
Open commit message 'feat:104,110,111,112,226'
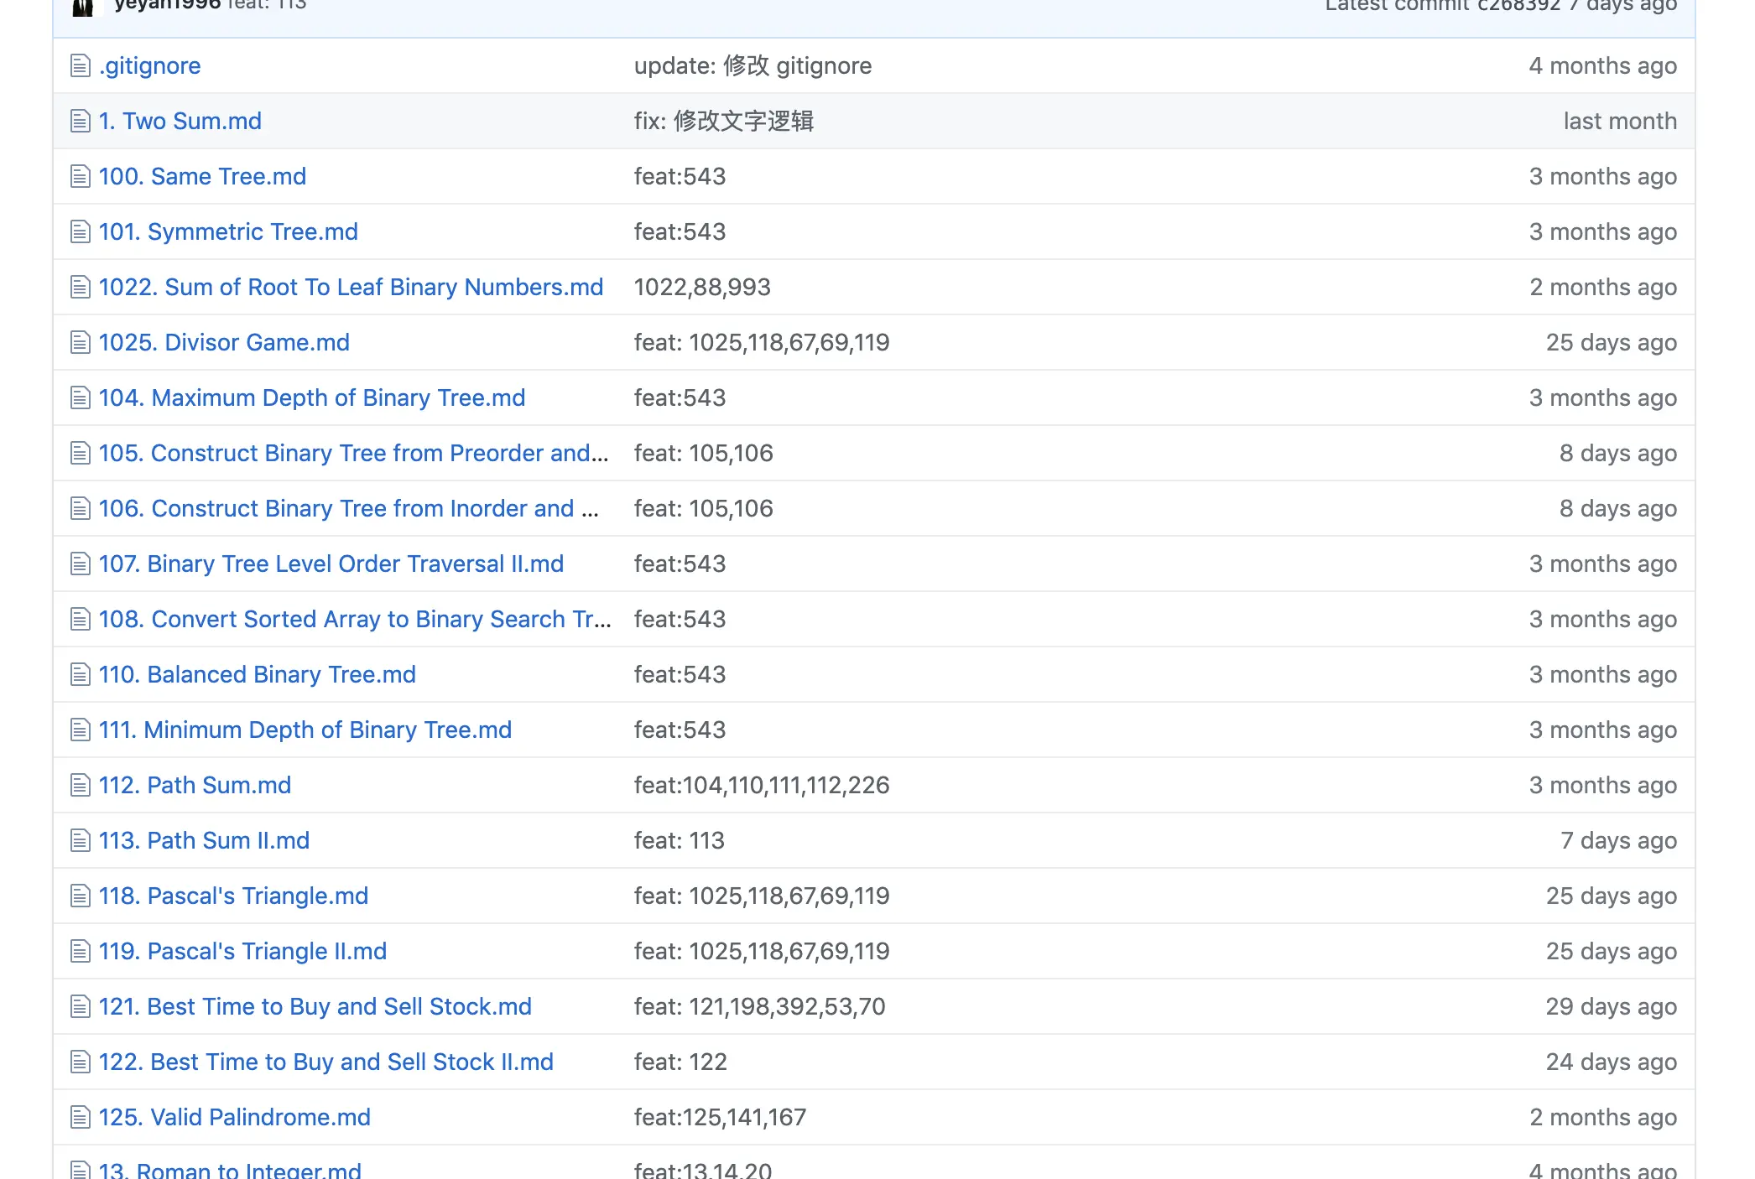tap(761, 785)
